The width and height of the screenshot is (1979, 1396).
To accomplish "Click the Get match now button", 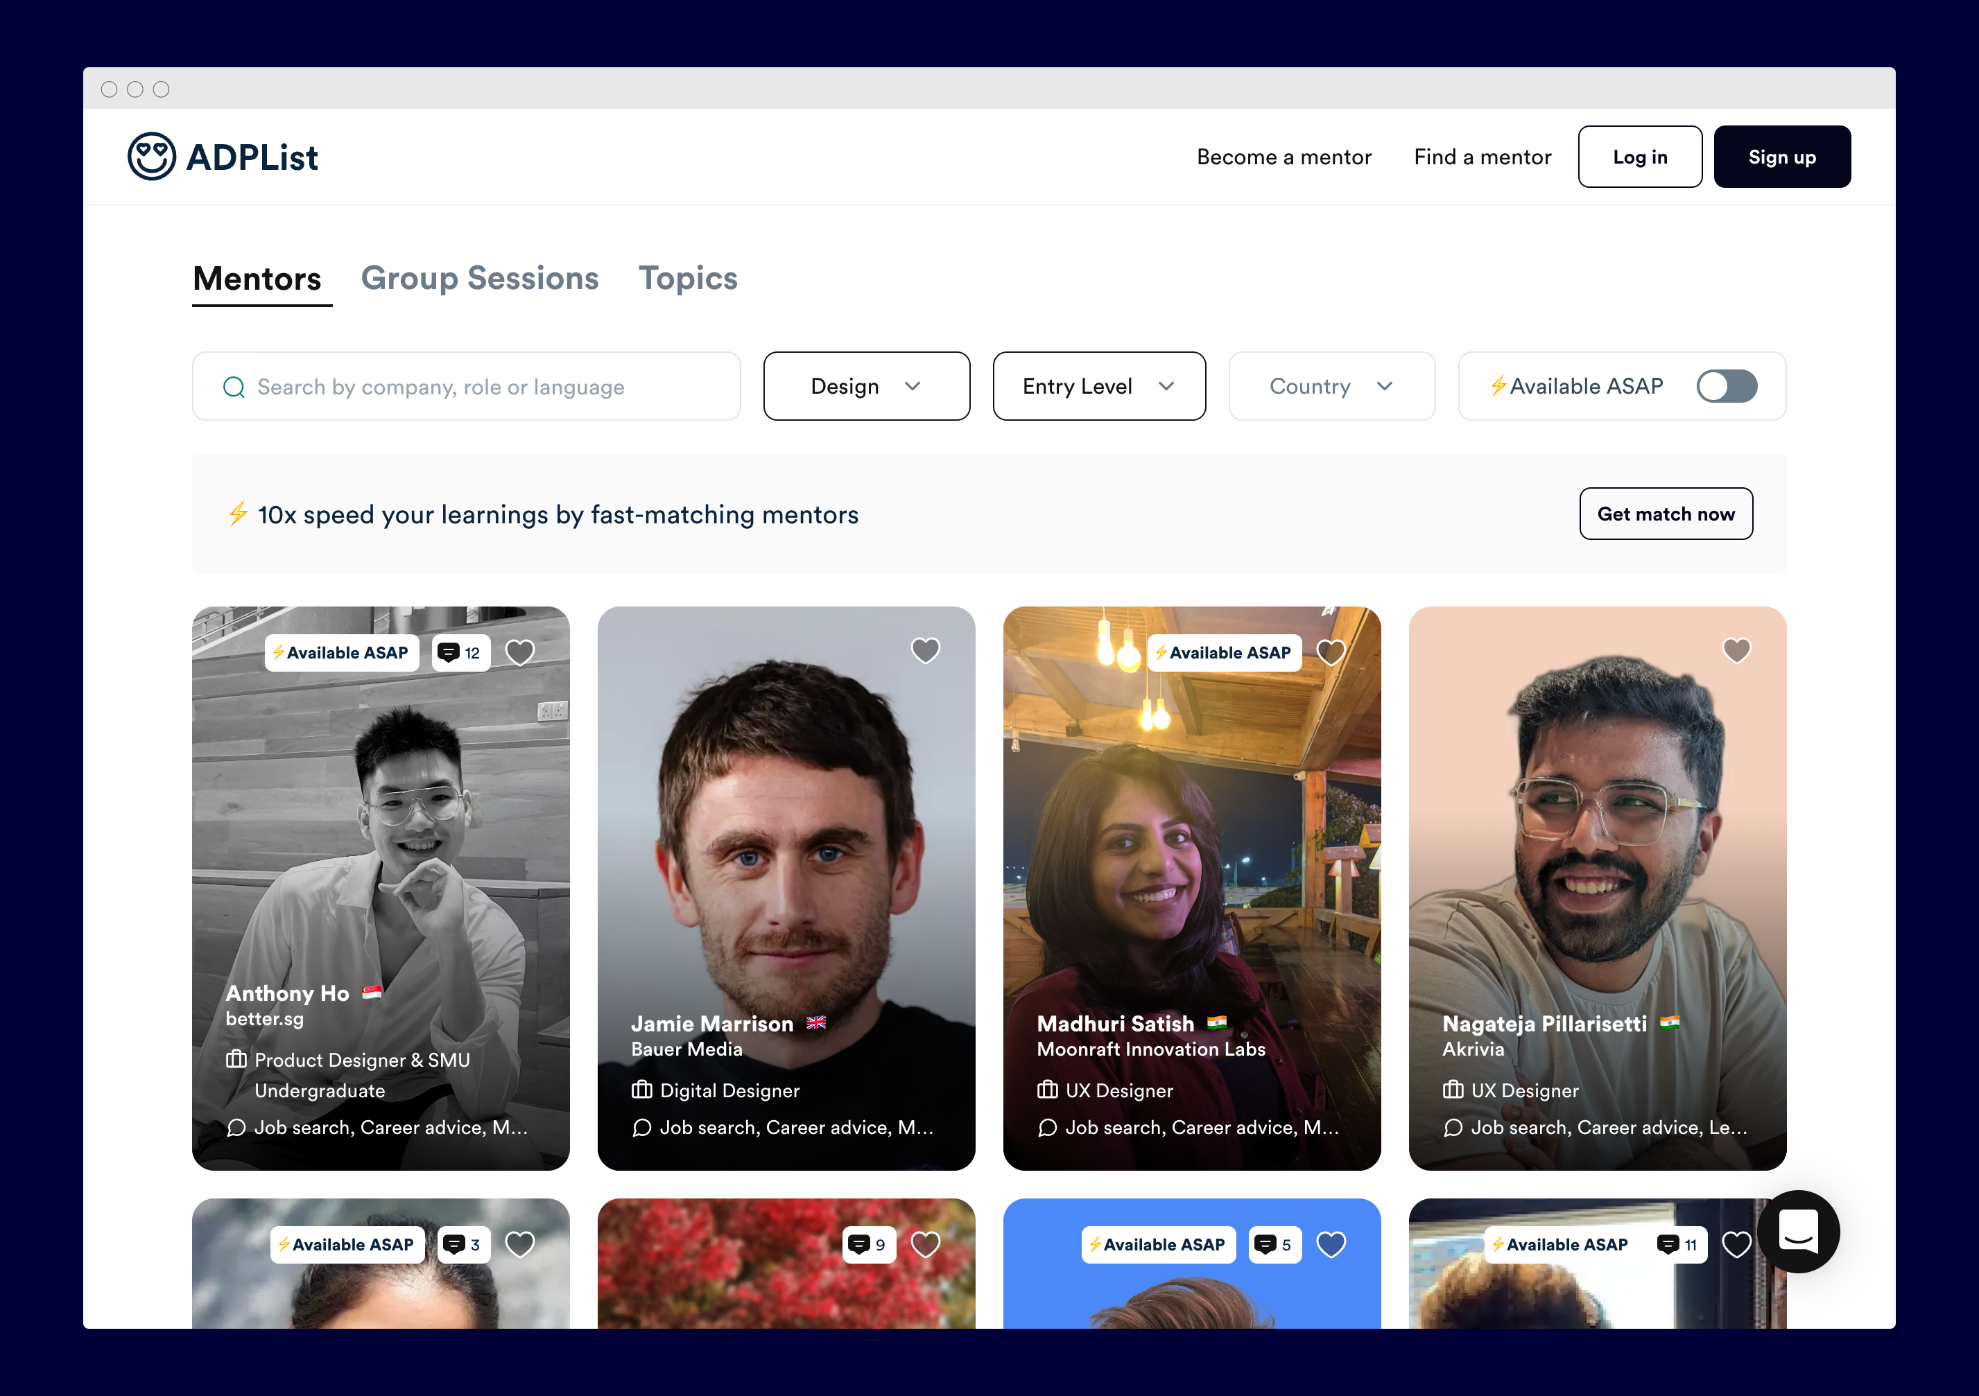I will pyautogui.click(x=1664, y=514).
